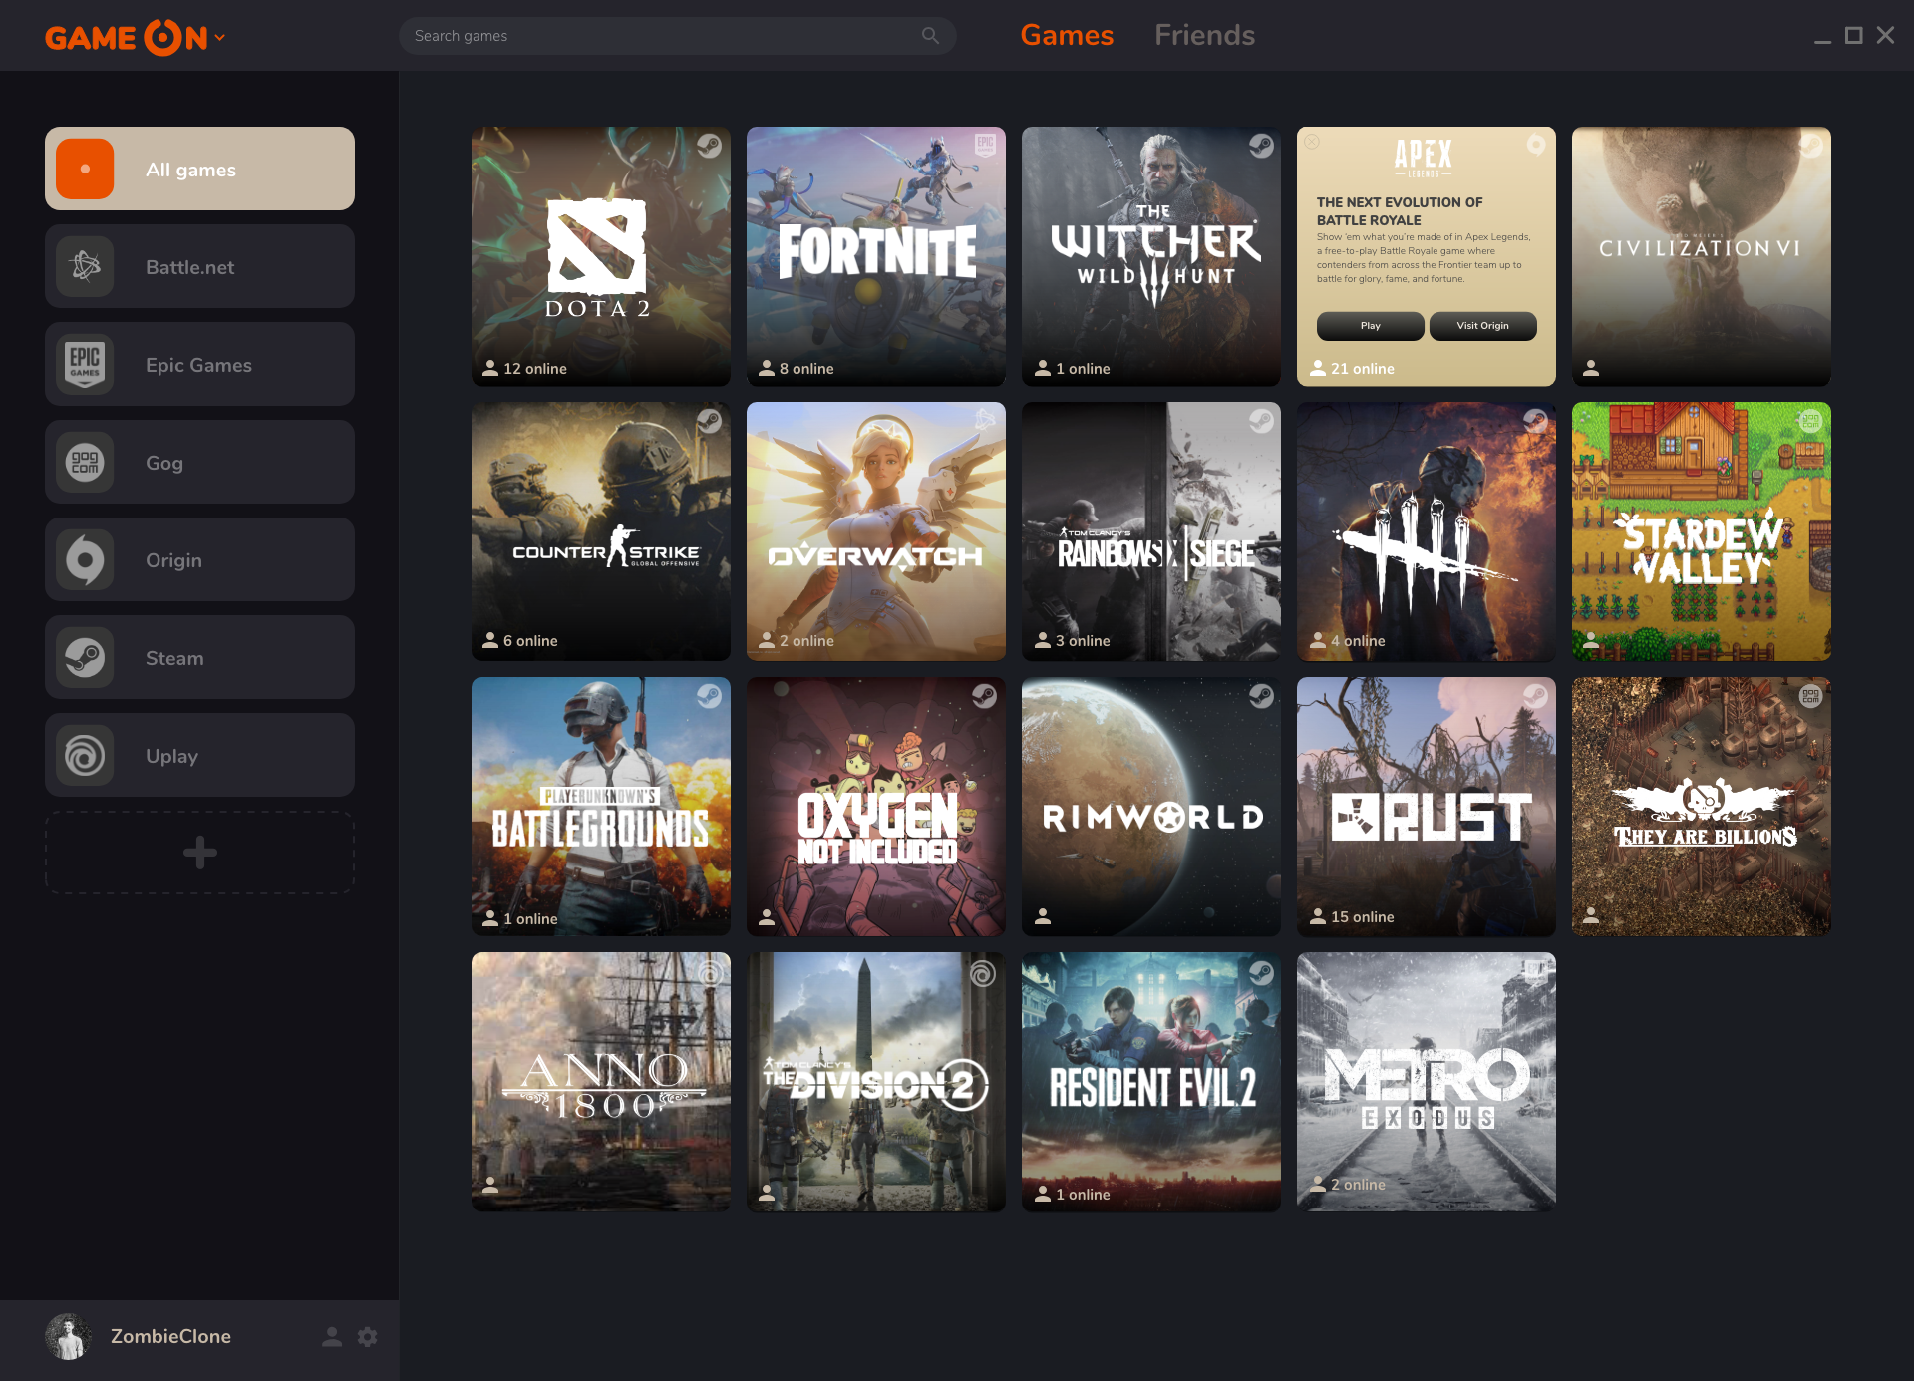The image size is (1914, 1381).
Task: Click Epic icon on Fortnite card
Action: (985, 146)
